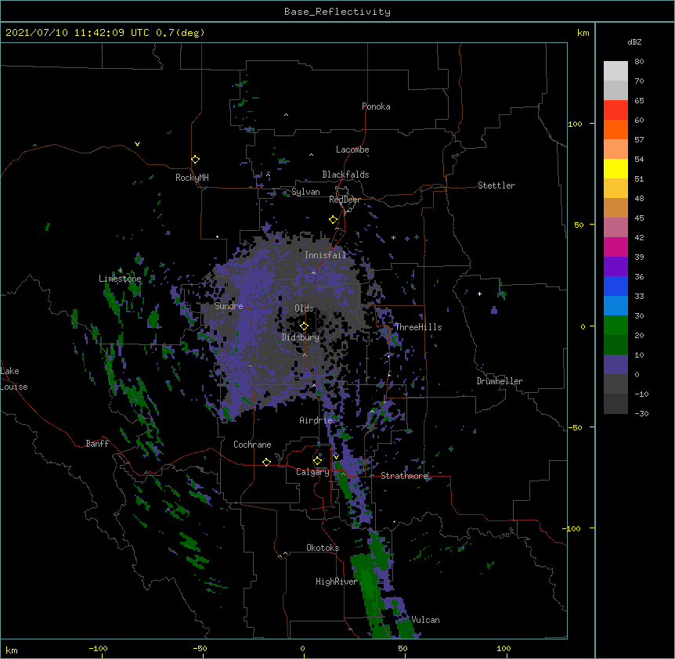Select the pink 42-45 dBZ legend swatch
This screenshot has height=659, width=675.
[615, 228]
